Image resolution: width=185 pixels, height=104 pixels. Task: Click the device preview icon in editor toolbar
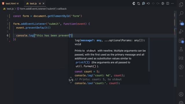(x=134, y=3)
